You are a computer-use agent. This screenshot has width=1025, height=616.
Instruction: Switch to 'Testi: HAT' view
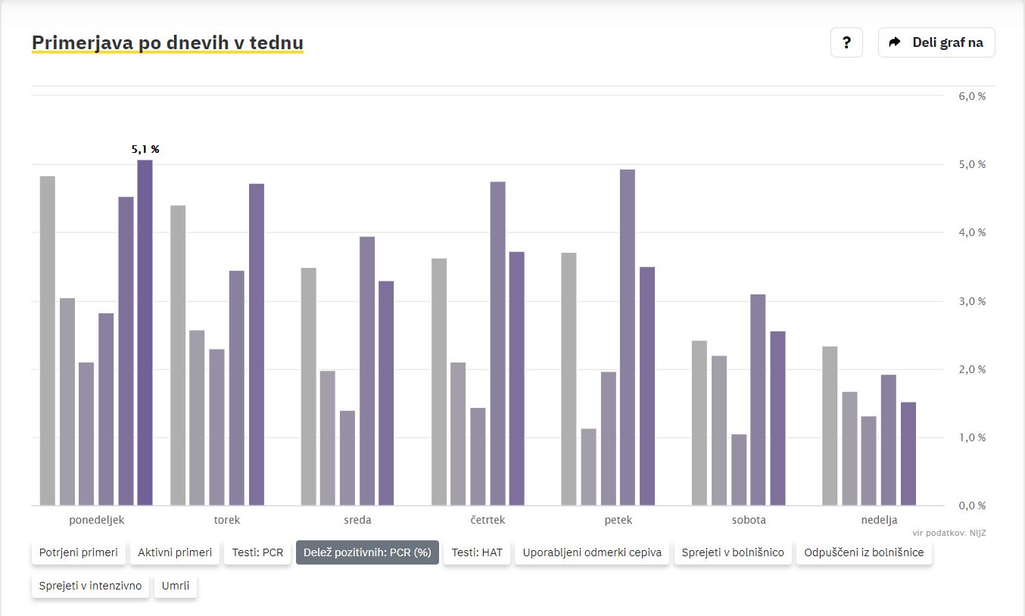tap(477, 552)
